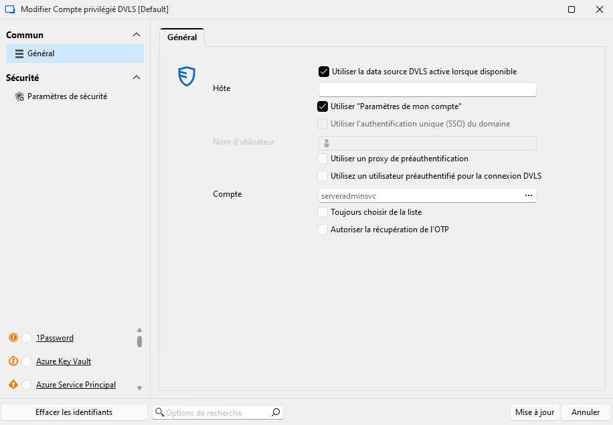
Task: Click the user icon in the Nom d'utilisateur field
Action: tap(326, 143)
